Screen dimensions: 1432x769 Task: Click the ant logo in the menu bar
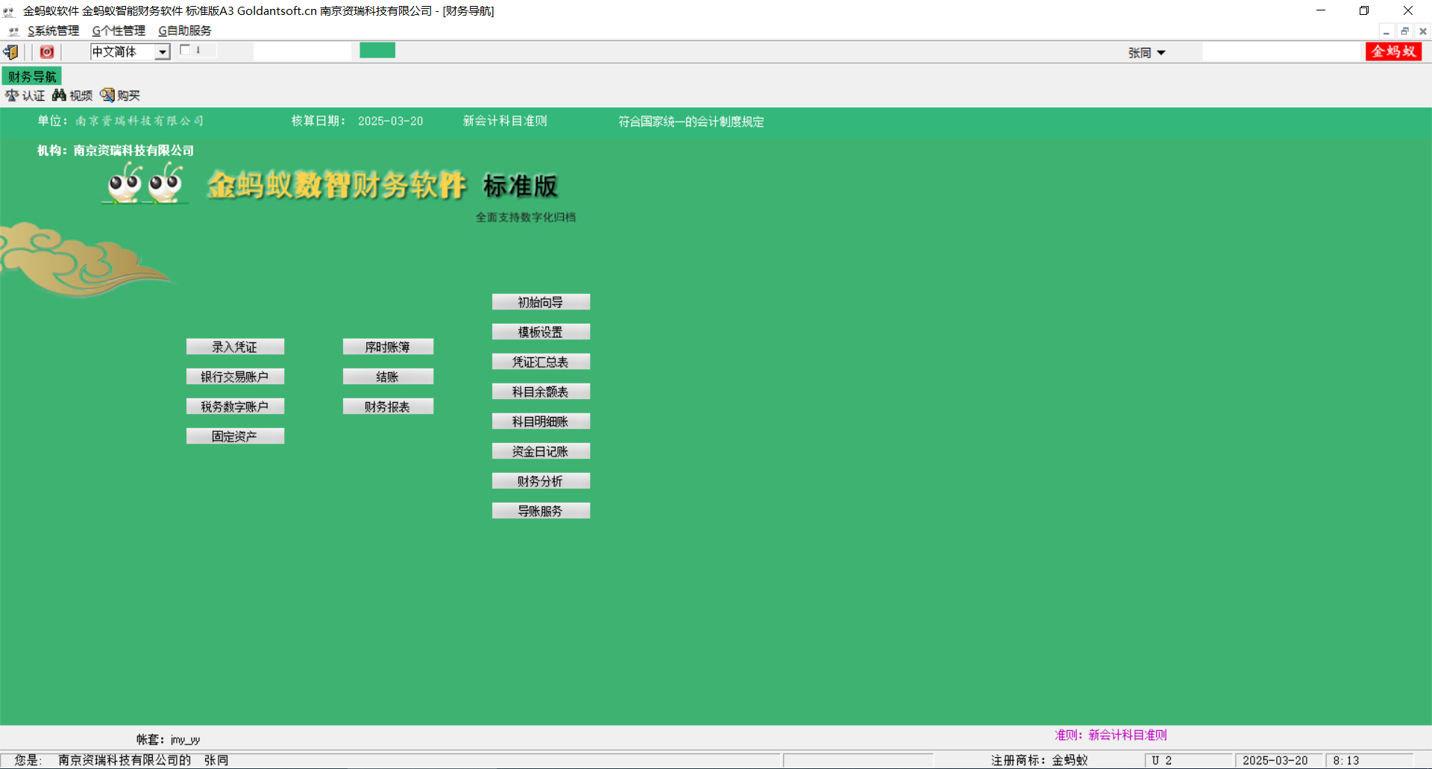[x=13, y=31]
